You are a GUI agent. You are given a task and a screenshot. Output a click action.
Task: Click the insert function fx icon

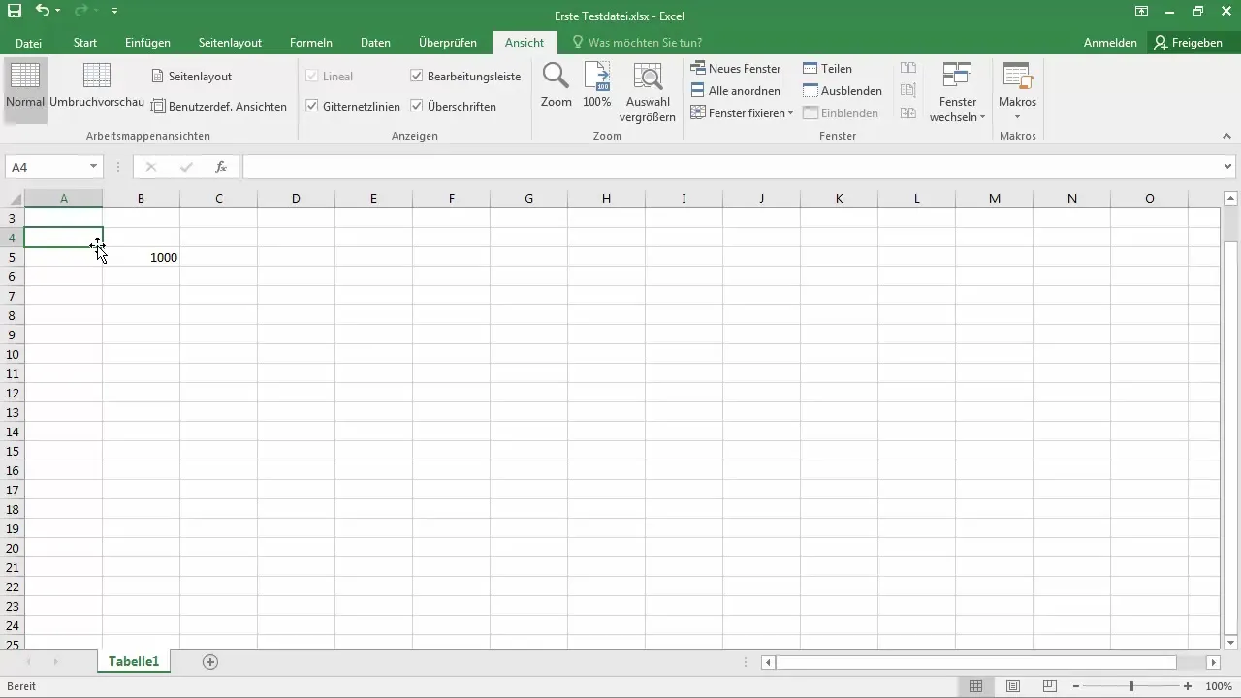tap(221, 167)
